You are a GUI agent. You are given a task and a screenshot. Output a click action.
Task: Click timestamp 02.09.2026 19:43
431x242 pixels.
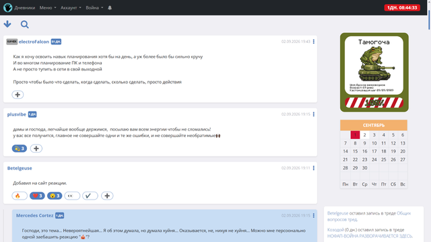(x=296, y=42)
